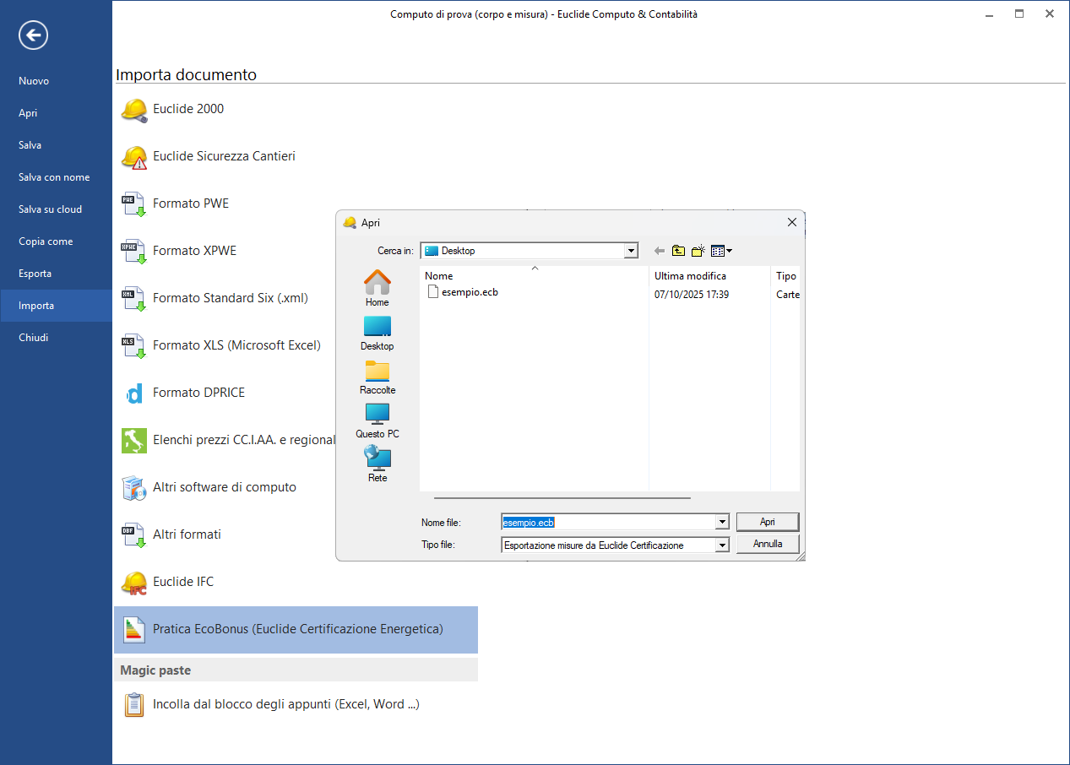Select Rete in the dialog places bar
1070x765 pixels.
tap(377, 464)
